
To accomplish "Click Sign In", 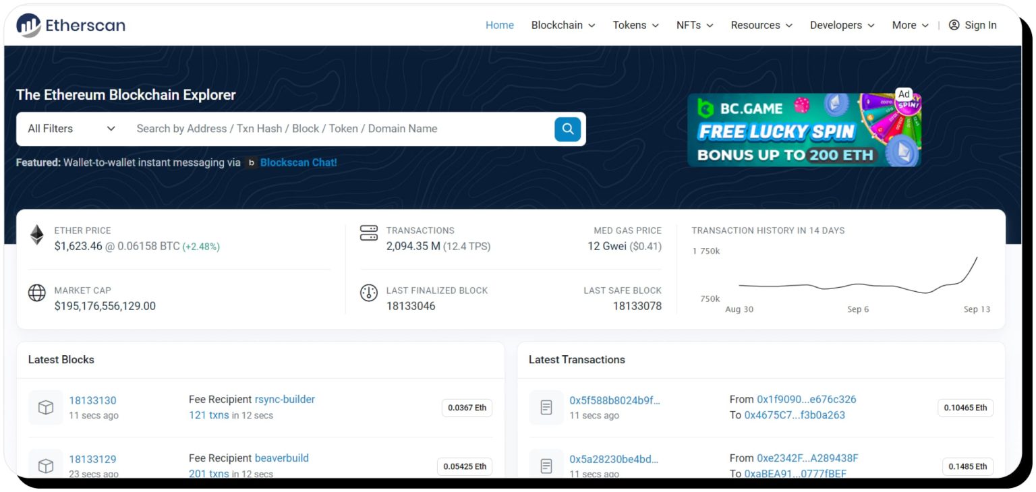I will 973,25.
